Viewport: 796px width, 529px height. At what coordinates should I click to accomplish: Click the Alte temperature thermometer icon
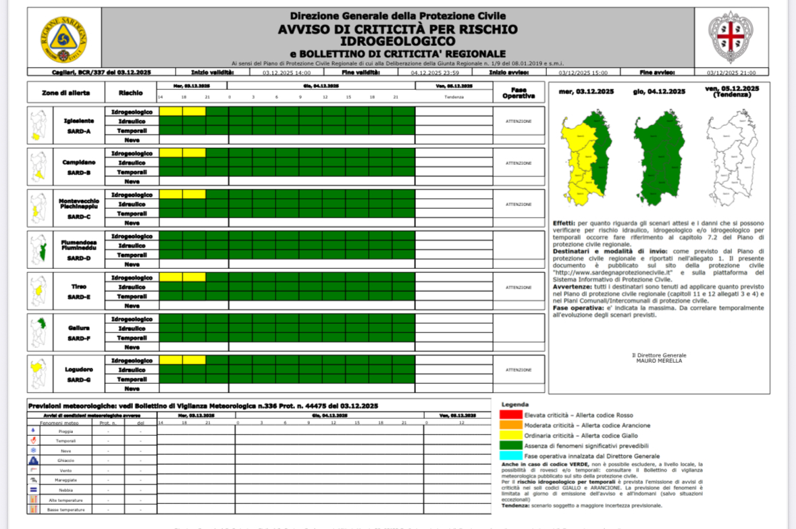pyautogui.click(x=33, y=499)
